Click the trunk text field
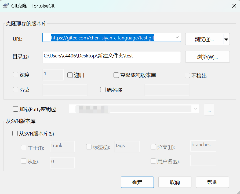The image size is (240, 194). [62, 147]
